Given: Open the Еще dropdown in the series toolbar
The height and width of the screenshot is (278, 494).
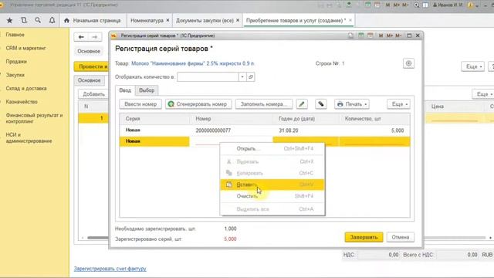Looking at the screenshot, I should point(398,104).
